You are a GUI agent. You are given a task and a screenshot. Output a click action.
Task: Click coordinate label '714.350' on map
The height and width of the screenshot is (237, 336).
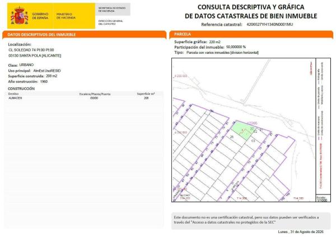[x=298, y=198]
